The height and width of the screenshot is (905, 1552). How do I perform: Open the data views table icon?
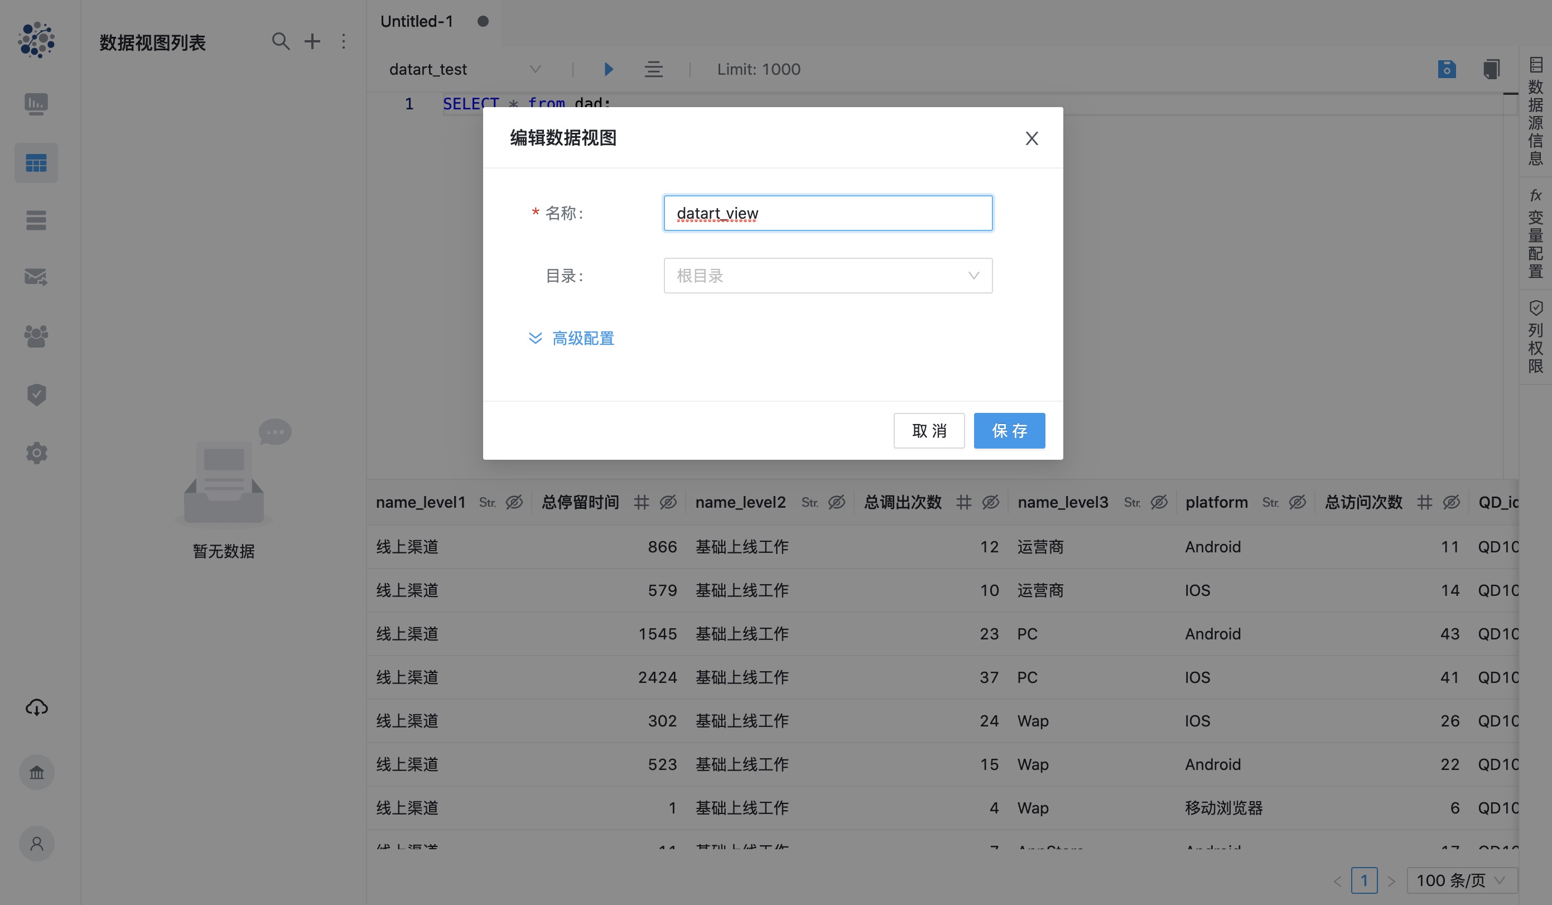(36, 163)
